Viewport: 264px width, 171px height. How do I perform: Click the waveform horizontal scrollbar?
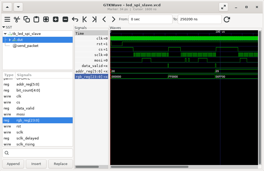pyautogui.click(x=150, y=167)
